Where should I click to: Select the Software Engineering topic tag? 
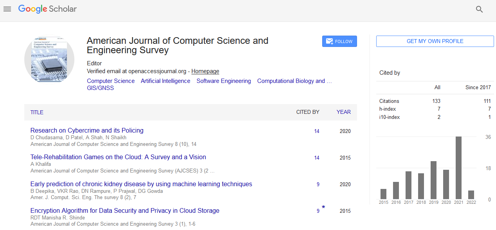click(224, 81)
